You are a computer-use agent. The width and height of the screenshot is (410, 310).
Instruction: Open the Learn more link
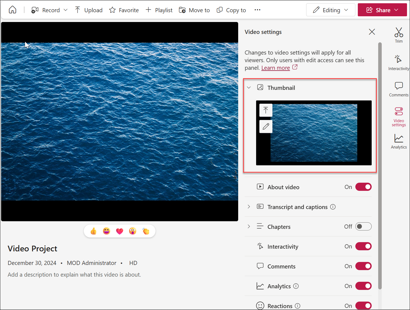(x=276, y=68)
